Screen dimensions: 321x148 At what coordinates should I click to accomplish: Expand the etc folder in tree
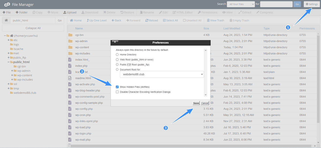[x=9, y=40]
